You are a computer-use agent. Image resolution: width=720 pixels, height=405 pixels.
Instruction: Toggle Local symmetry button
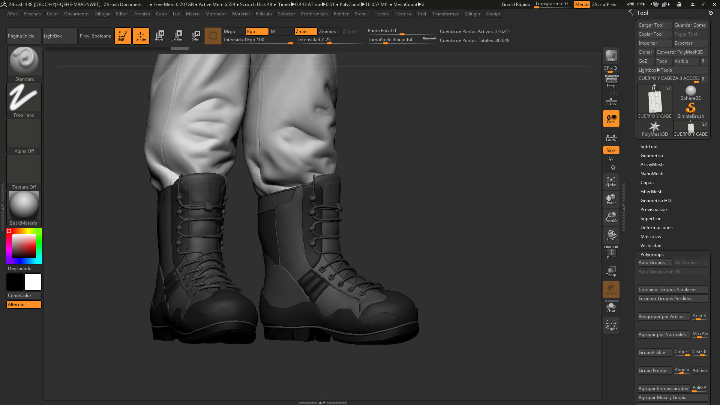tap(611, 118)
